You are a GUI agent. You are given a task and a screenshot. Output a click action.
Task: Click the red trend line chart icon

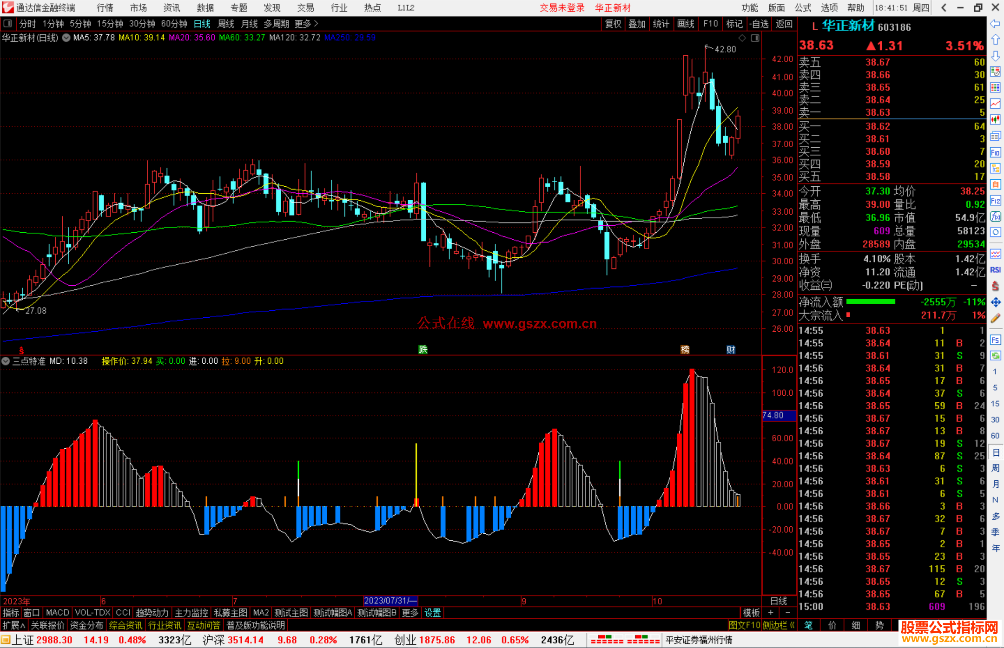point(995,104)
